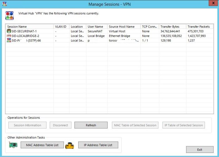
Task: Click the app icon in title bar
Action: point(4,4)
